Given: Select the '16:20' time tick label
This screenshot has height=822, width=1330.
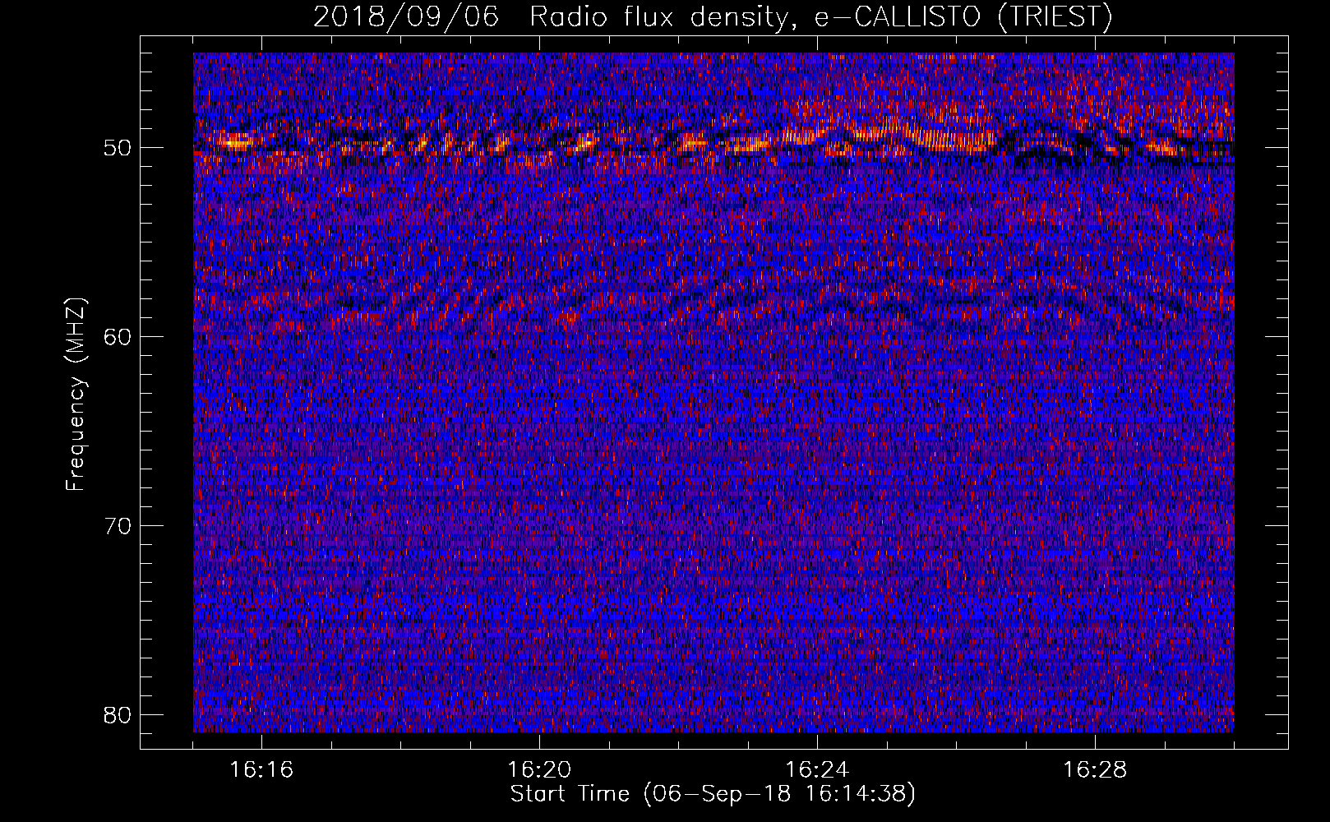Looking at the screenshot, I should coord(539,770).
